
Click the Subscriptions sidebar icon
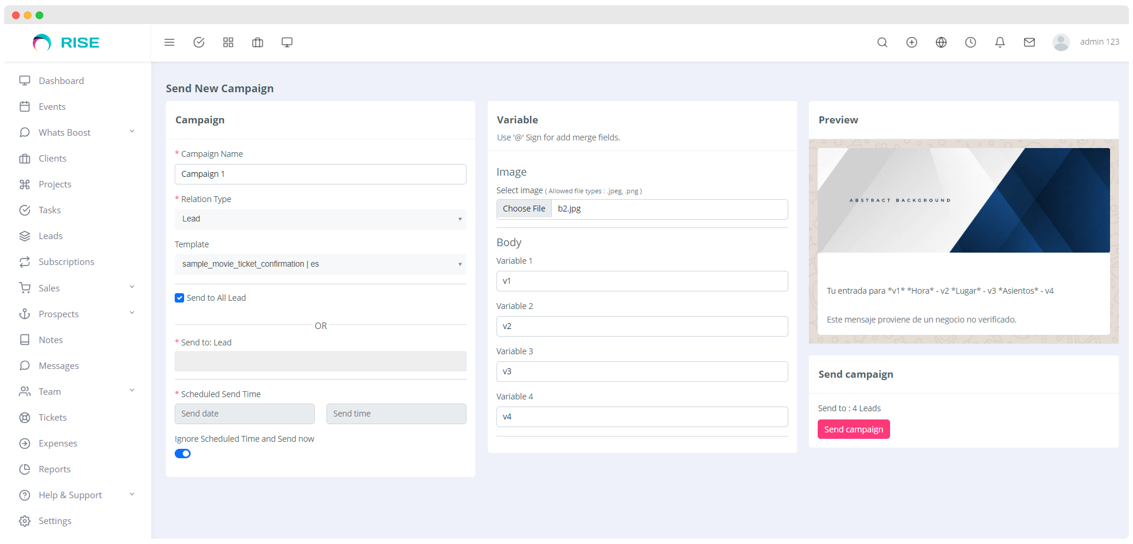coord(25,262)
